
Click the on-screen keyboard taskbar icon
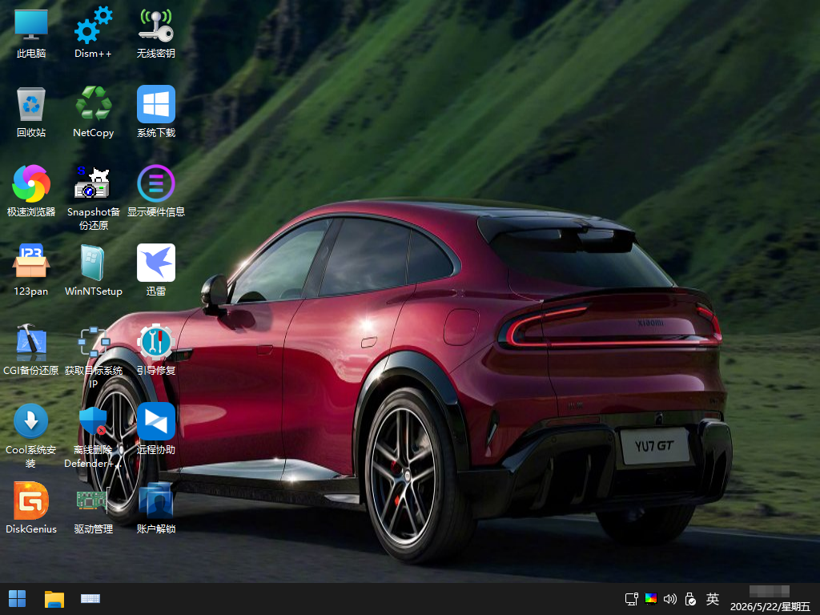coord(90,599)
